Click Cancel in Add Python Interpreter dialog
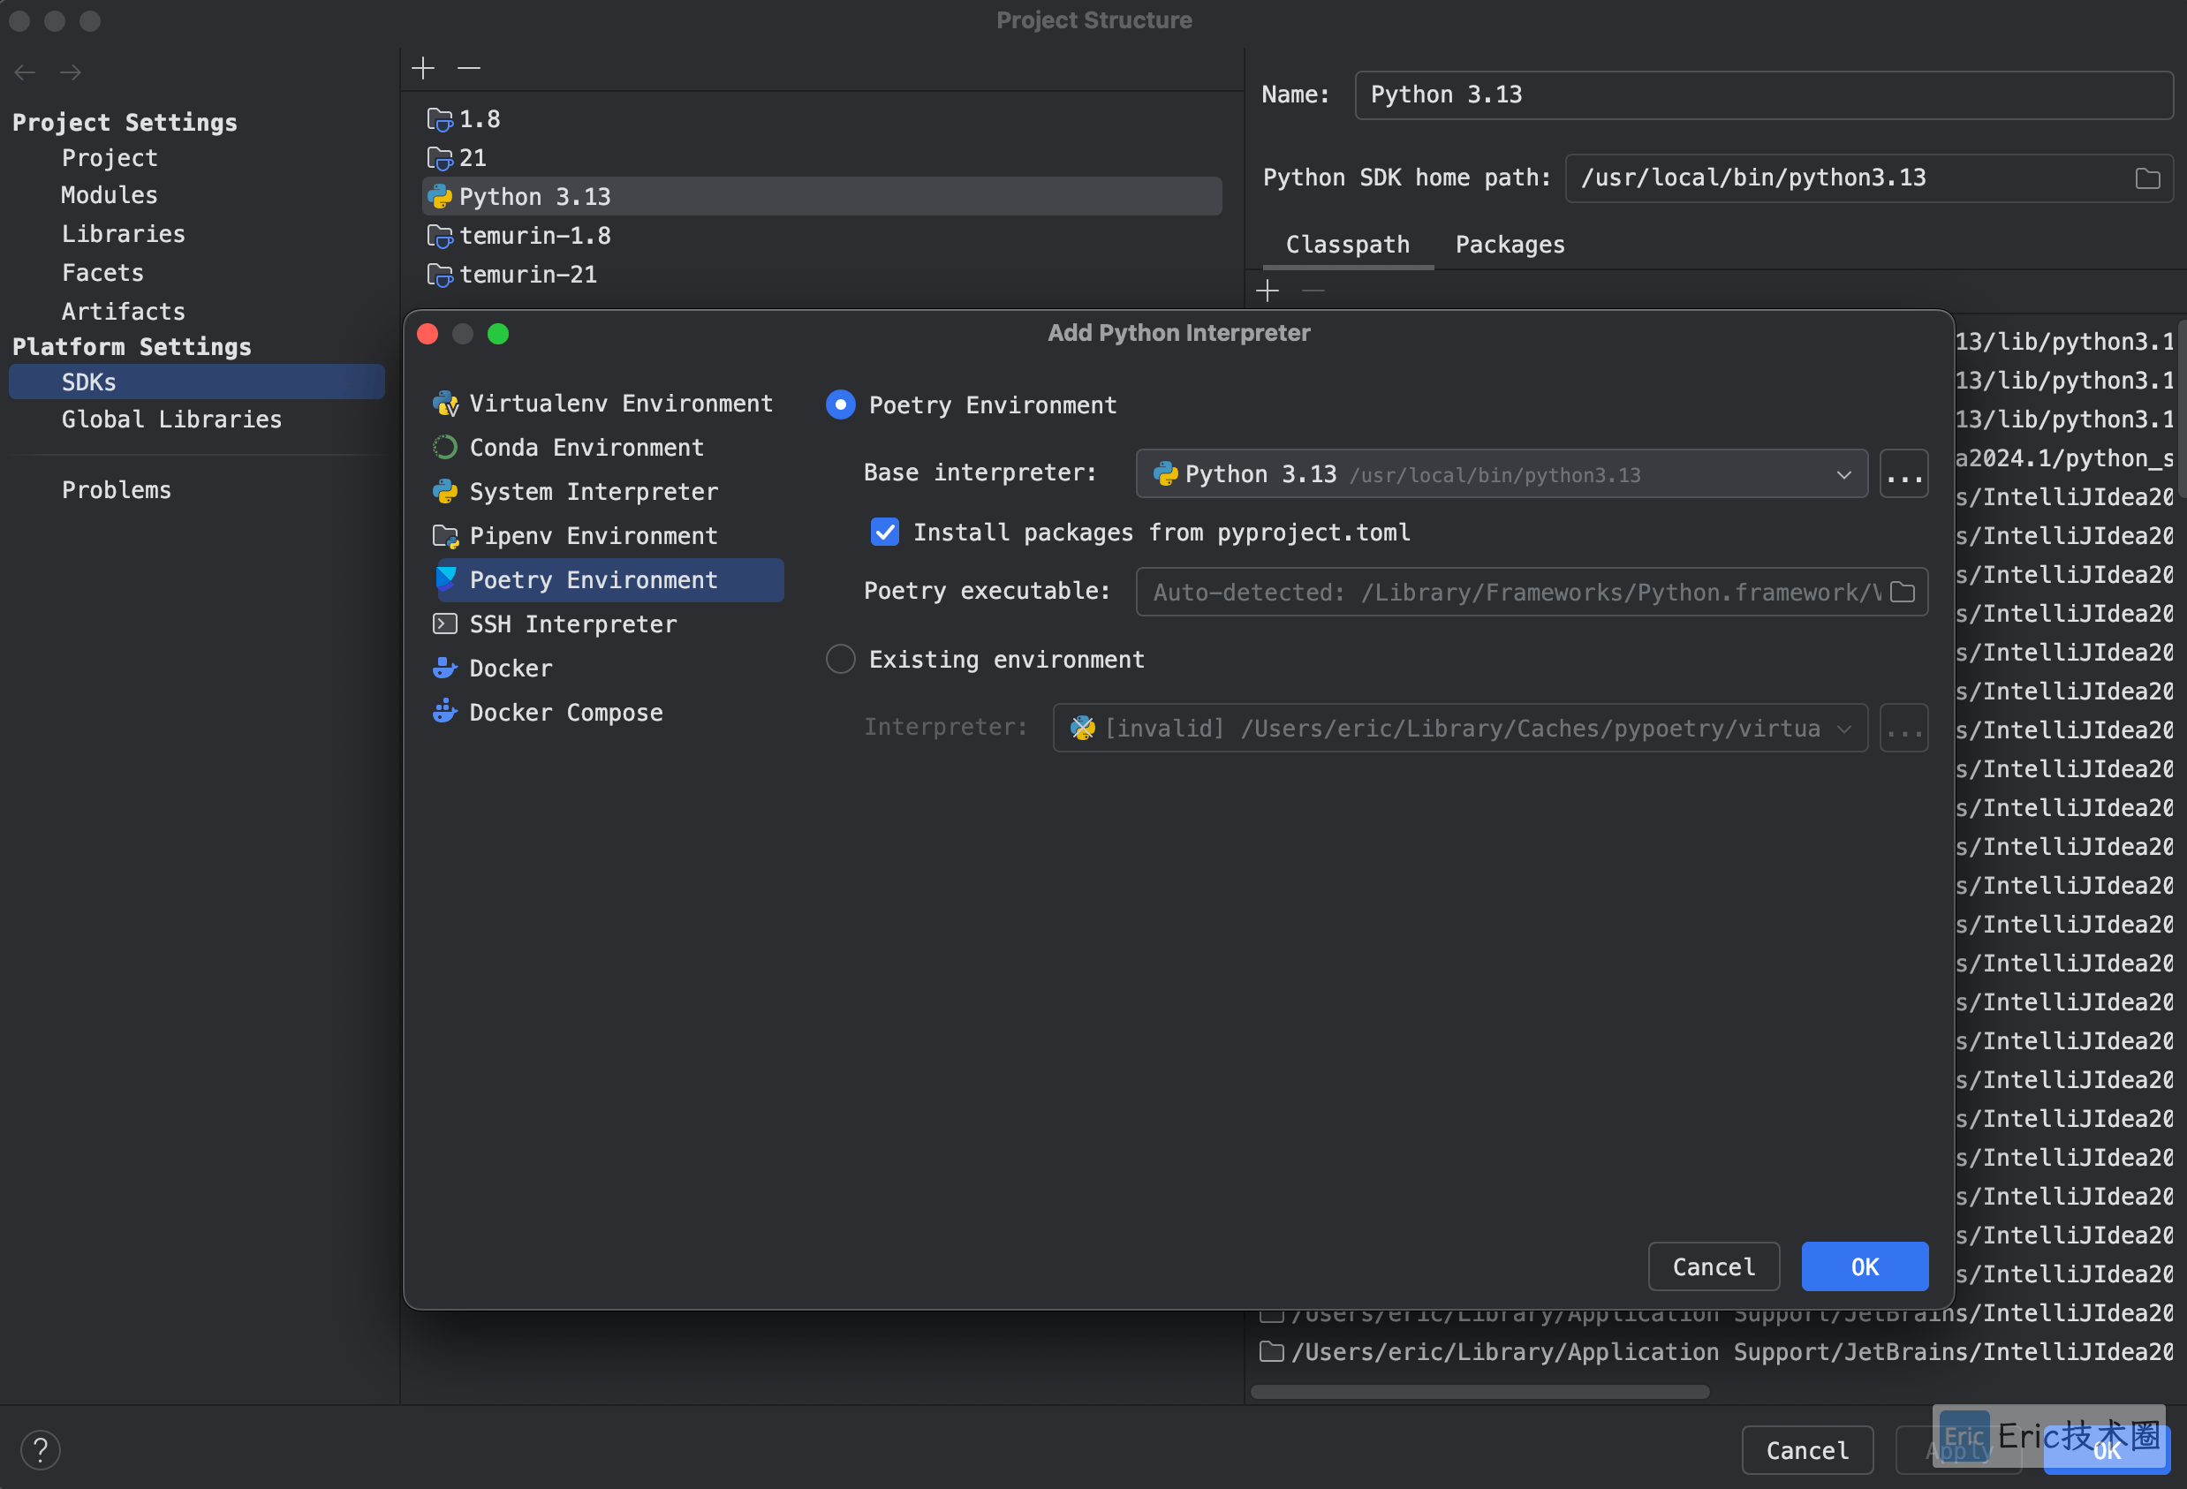 coord(1714,1266)
